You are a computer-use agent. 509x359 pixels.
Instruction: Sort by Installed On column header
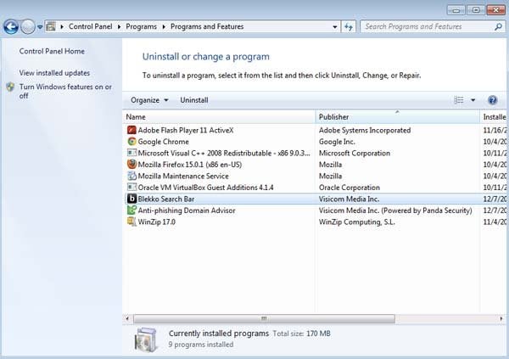495,117
